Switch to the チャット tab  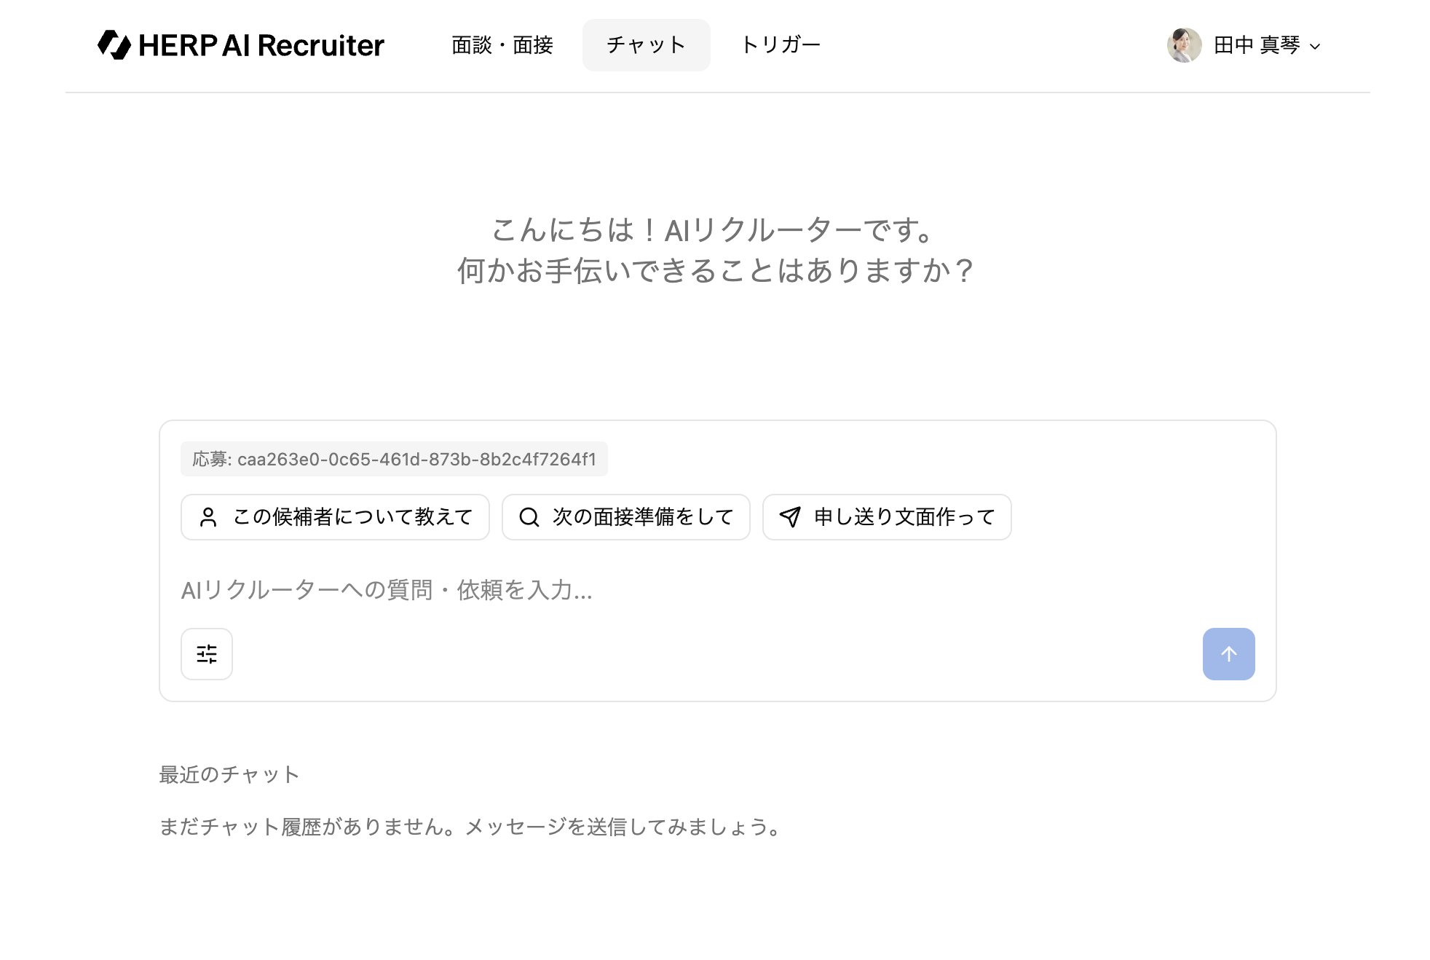pyautogui.click(x=646, y=45)
